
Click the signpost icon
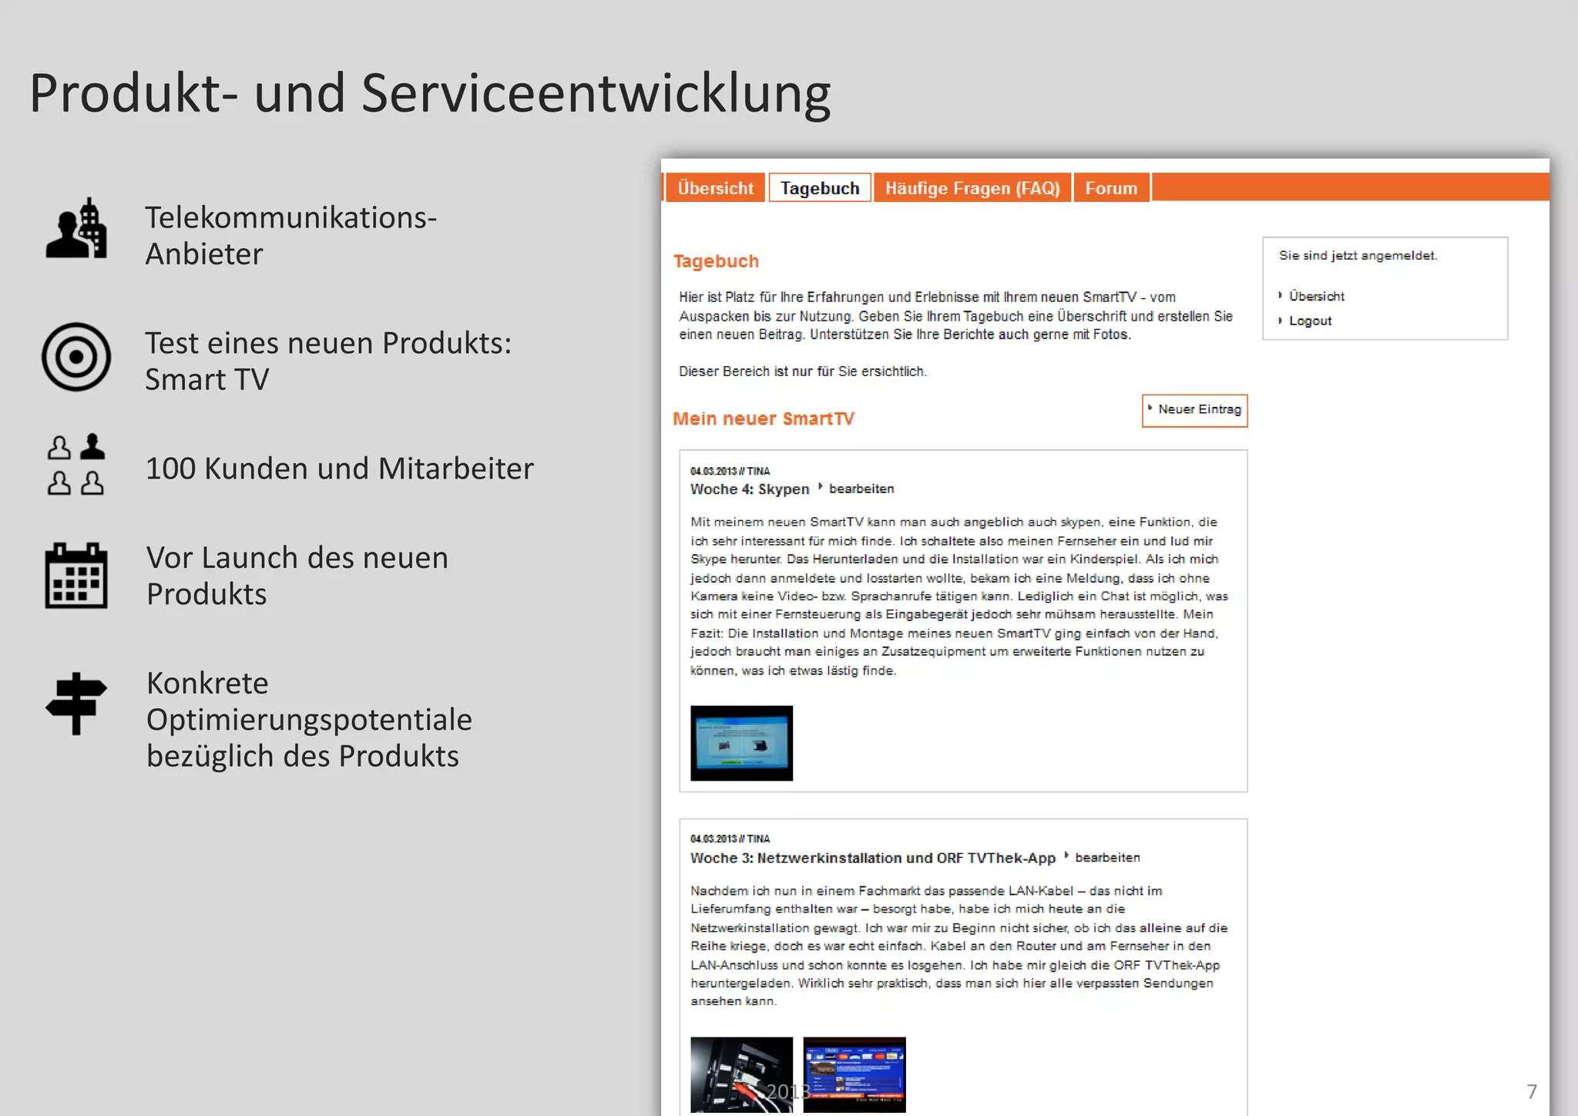point(76,704)
